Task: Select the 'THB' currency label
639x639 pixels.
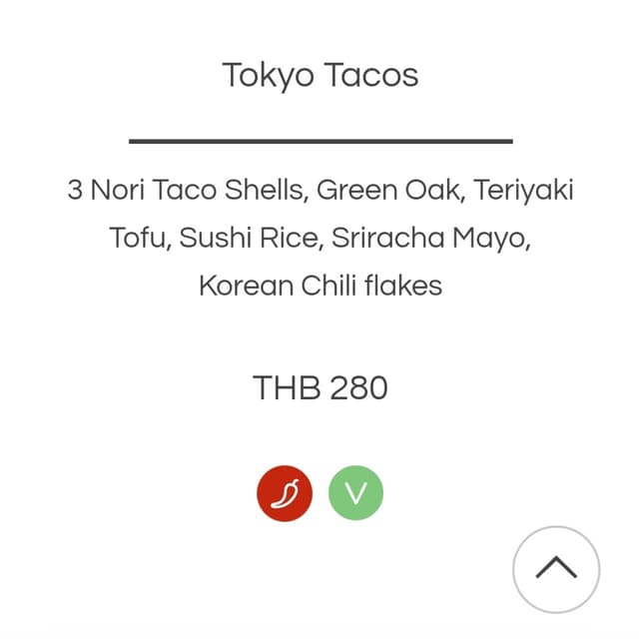Action: [x=287, y=387]
